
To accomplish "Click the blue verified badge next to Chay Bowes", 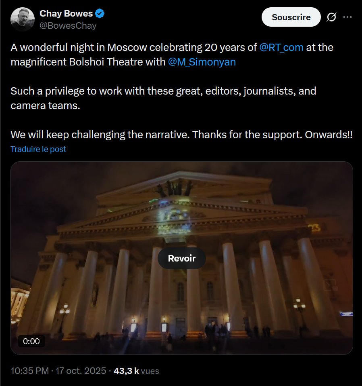I will tap(100, 13).
